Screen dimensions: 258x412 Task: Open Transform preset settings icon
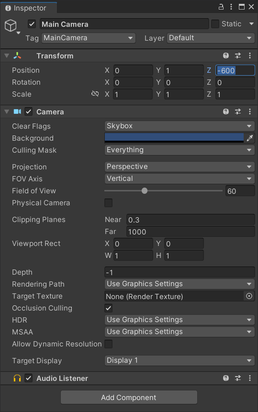pyautogui.click(x=238, y=56)
